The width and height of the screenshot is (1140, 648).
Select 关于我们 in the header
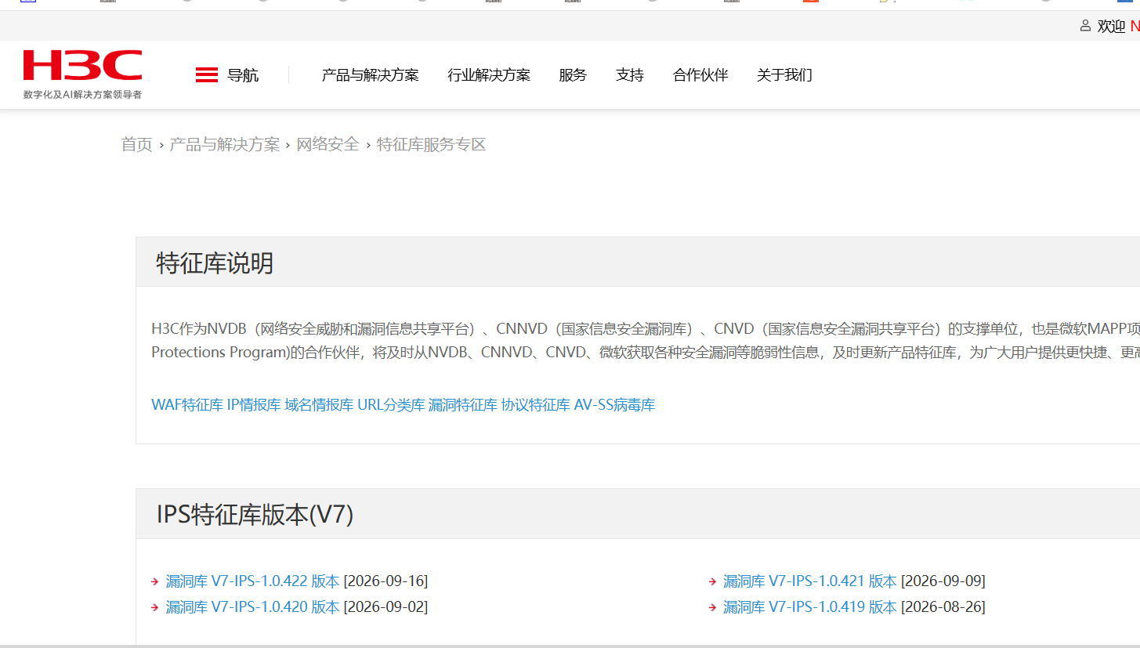tap(784, 75)
